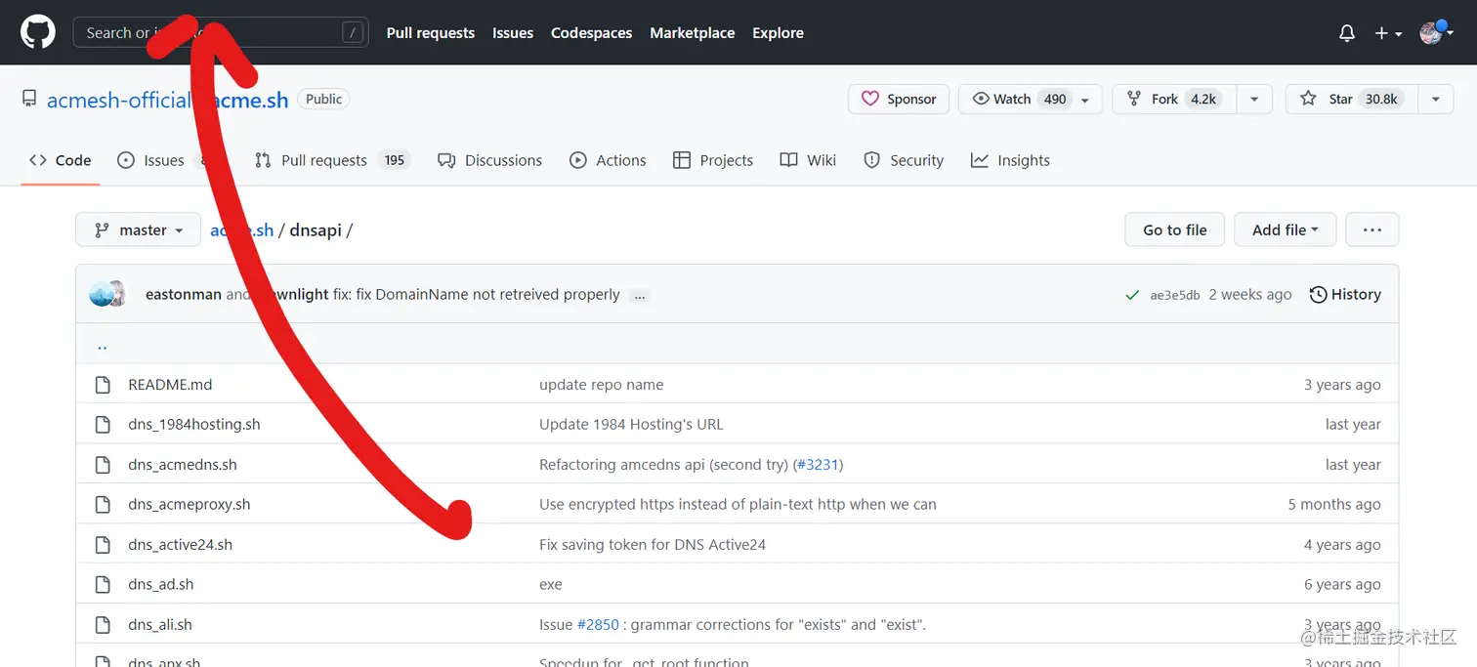The height and width of the screenshot is (667, 1477).
Task: Click the Sponsor button
Action: 899,99
